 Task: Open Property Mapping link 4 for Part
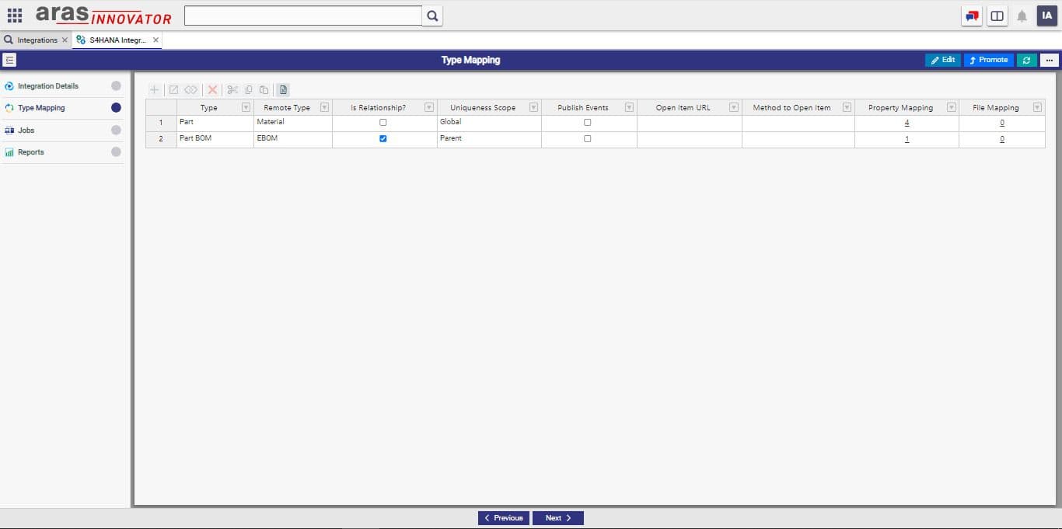[907, 123]
